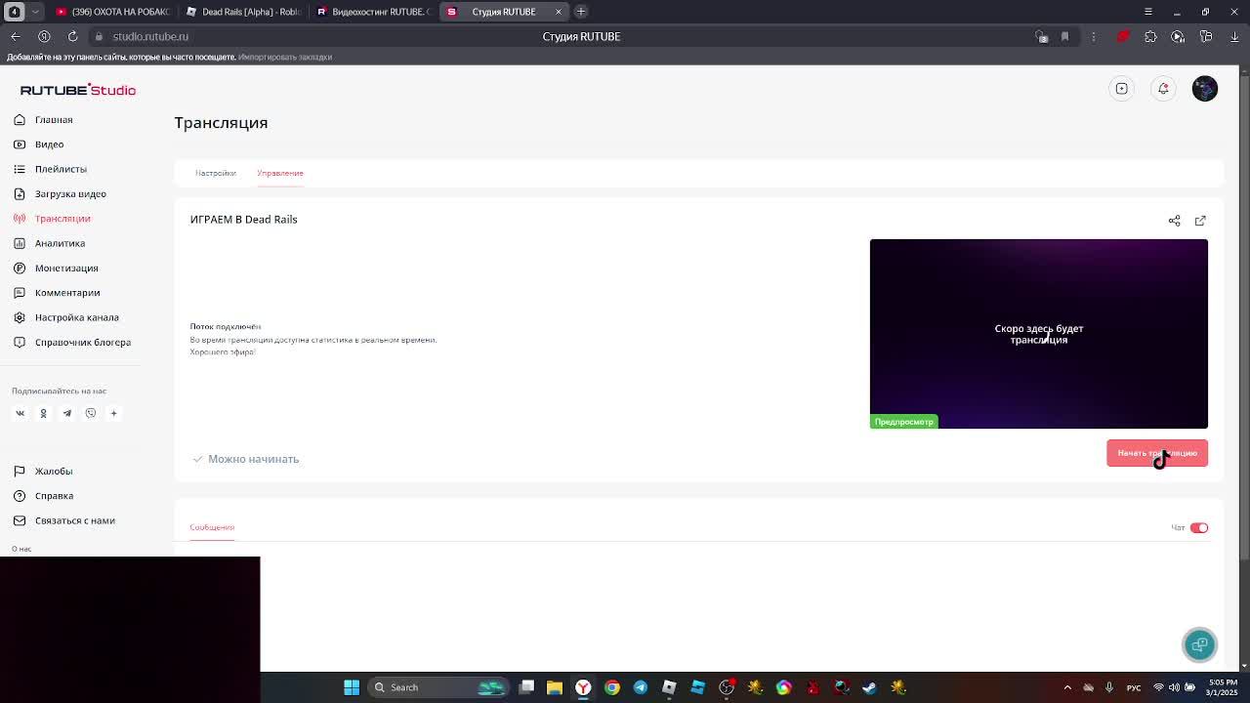
Task: Open the Windows Start menu
Action: tap(352, 687)
